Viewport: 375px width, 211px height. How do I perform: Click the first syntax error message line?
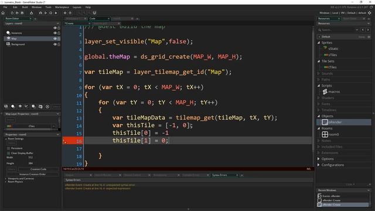pos(100,185)
